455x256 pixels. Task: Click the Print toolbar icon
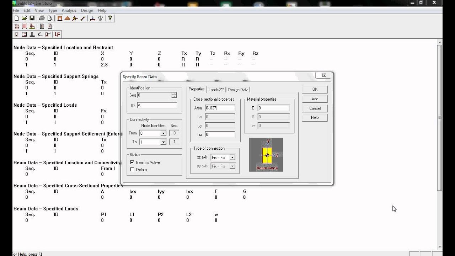pyautogui.click(x=42, y=18)
